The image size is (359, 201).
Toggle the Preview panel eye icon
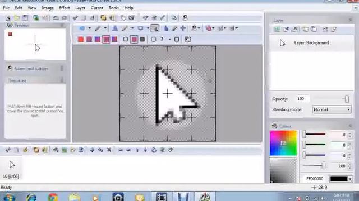(10, 25)
